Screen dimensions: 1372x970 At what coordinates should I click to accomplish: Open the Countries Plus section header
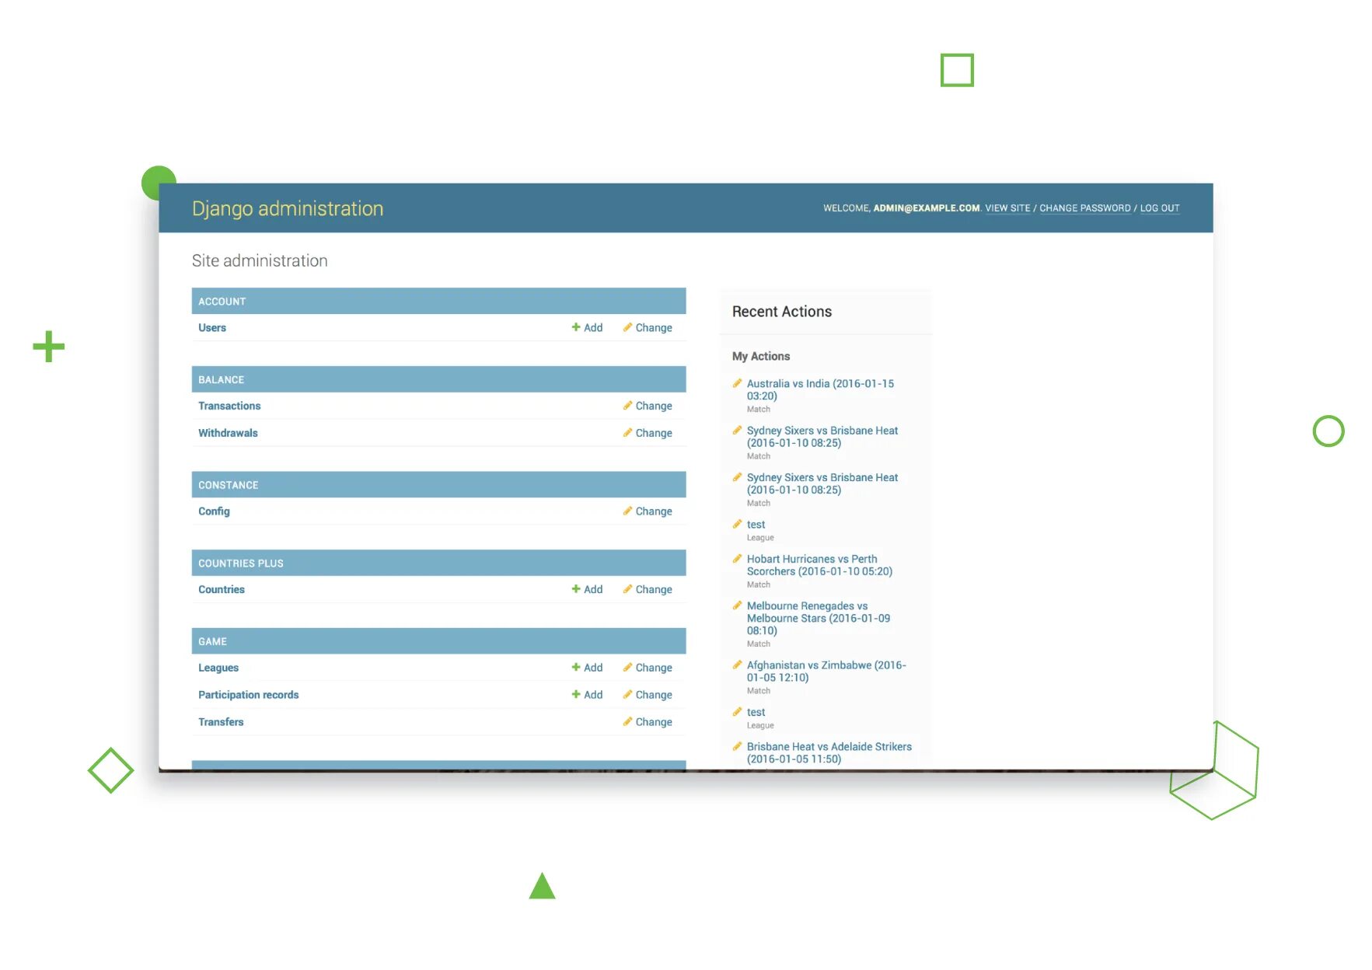(240, 564)
